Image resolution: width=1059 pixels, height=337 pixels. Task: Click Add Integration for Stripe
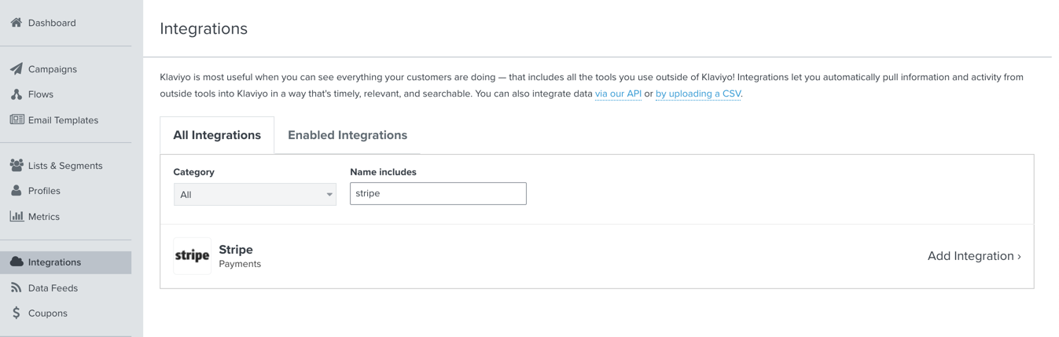[x=974, y=256]
